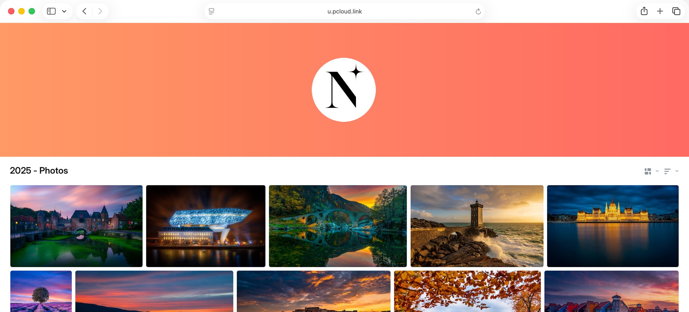The height and width of the screenshot is (312, 689).
Task: Click the u.pcloud.link address bar
Action: [344, 11]
